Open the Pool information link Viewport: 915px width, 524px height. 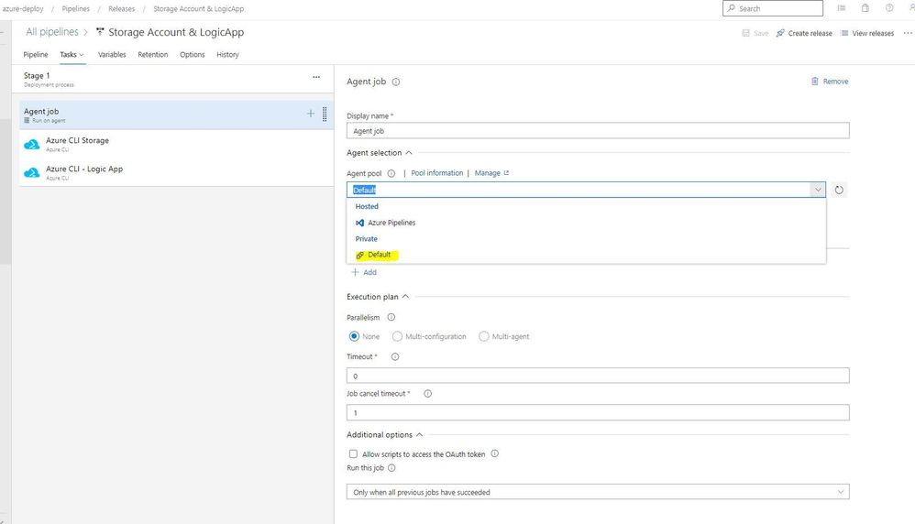click(437, 173)
